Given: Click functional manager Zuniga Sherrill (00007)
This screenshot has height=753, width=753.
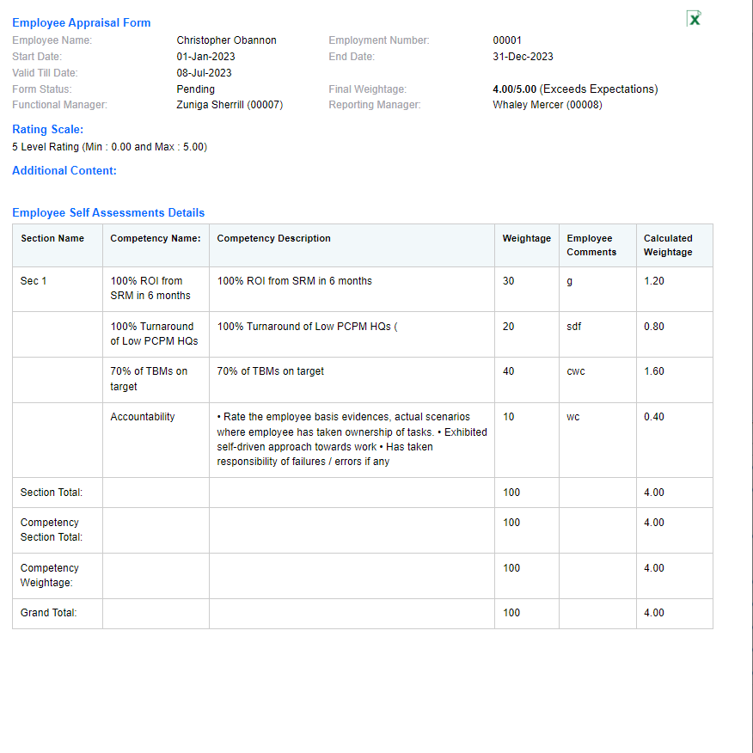Looking at the screenshot, I should point(230,105).
